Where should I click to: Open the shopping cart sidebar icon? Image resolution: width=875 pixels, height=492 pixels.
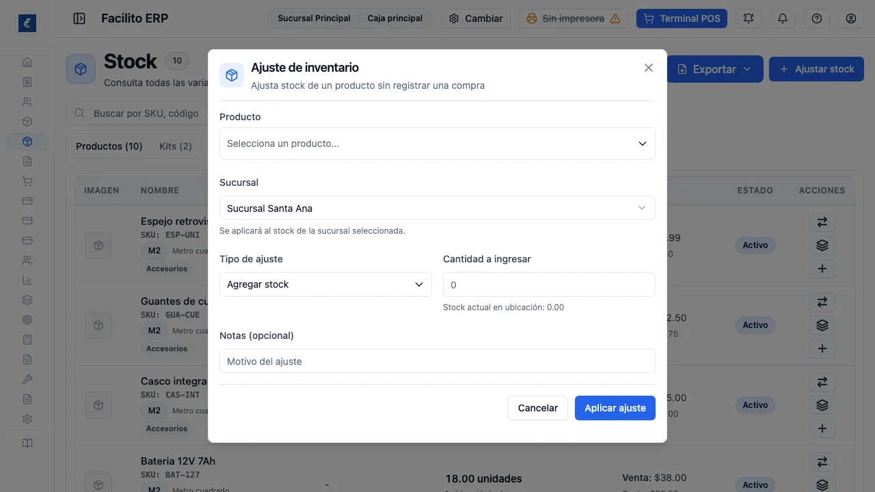pos(27,181)
